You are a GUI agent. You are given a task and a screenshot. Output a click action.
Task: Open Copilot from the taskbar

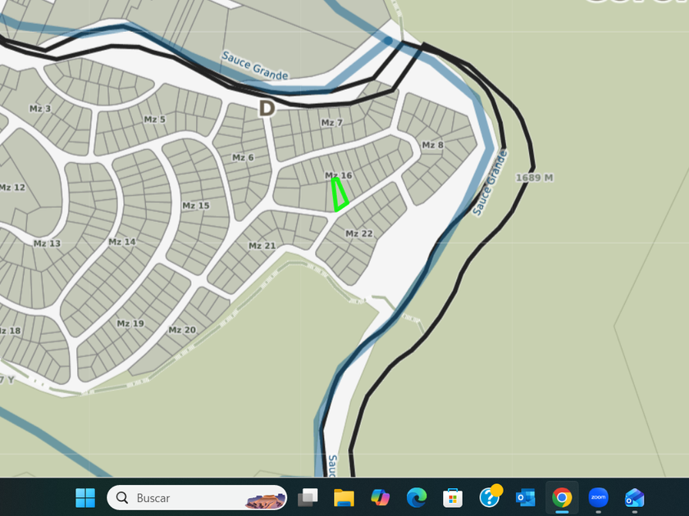click(380, 498)
